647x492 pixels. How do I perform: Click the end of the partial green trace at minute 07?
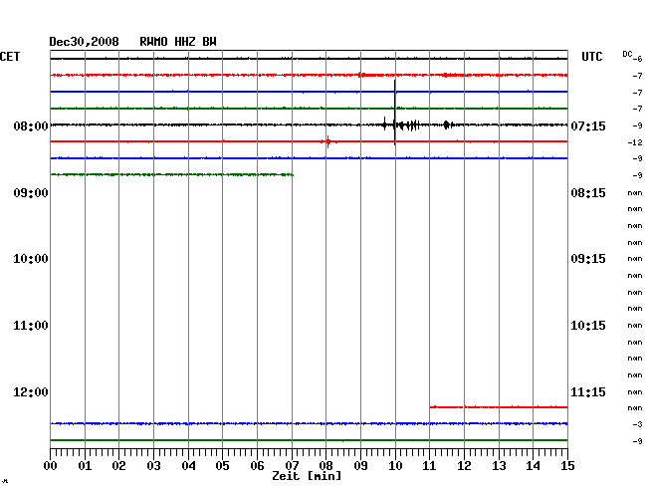(x=292, y=174)
